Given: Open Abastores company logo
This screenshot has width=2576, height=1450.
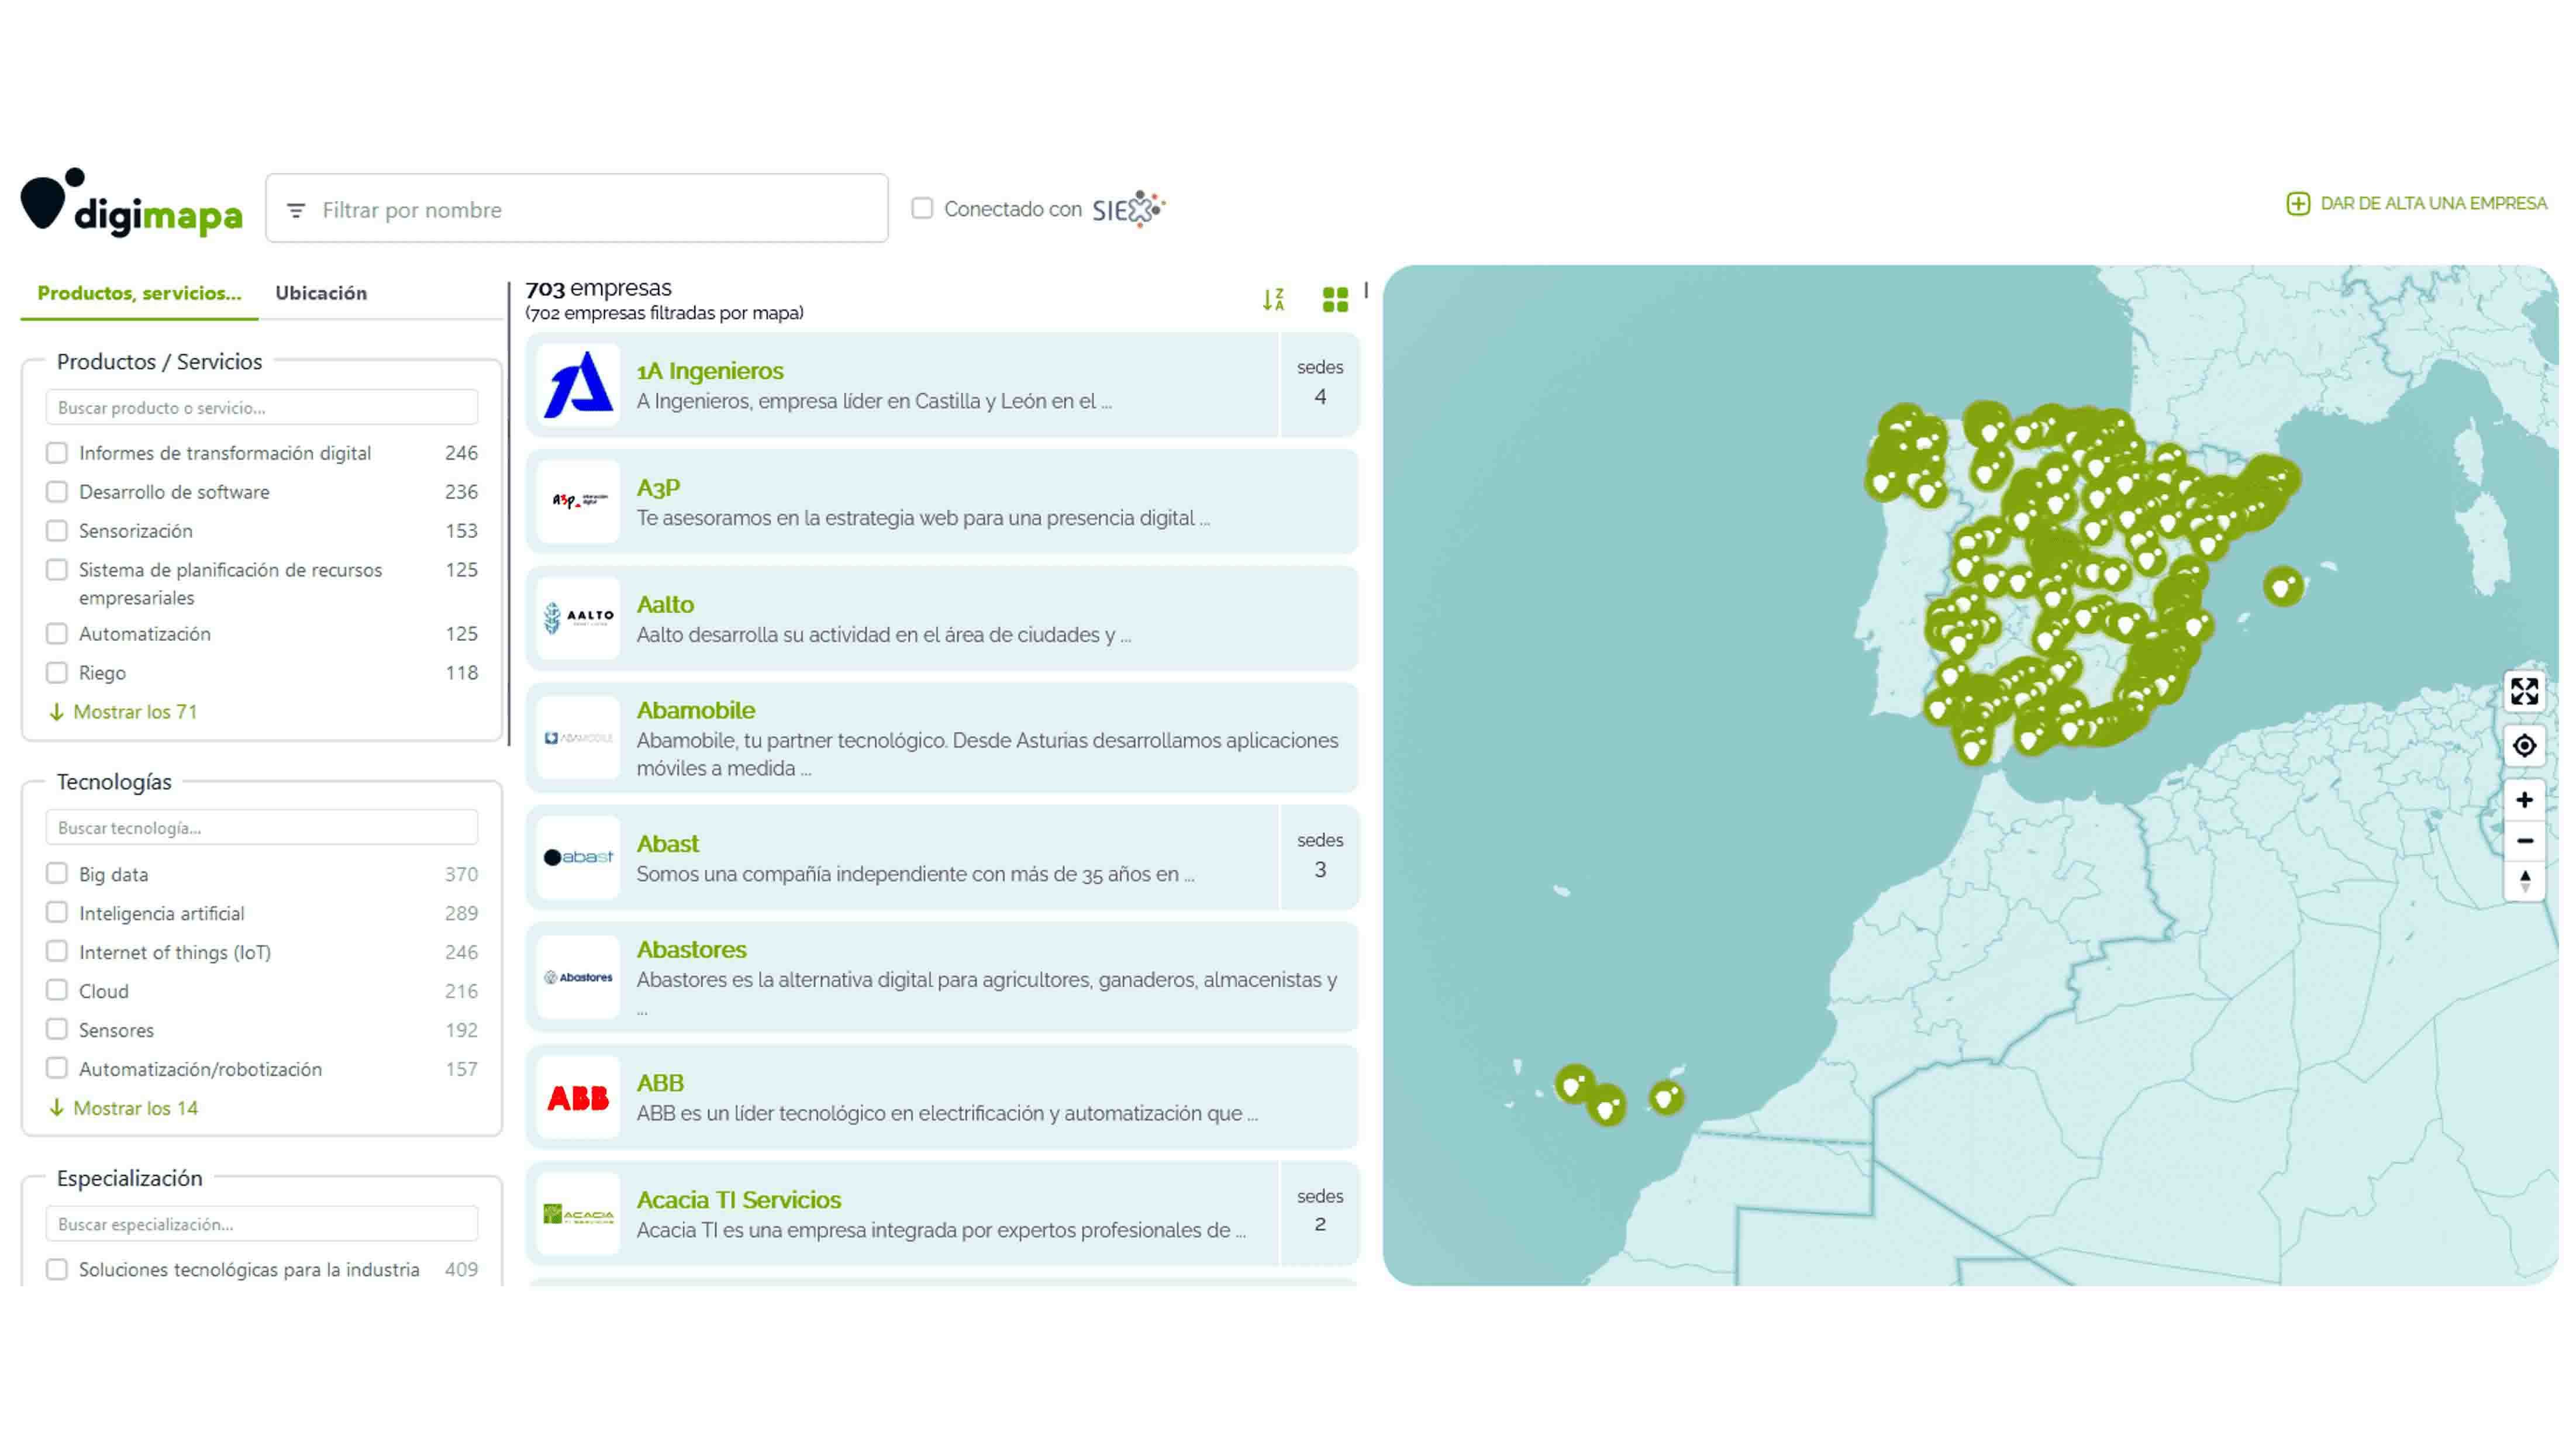Looking at the screenshot, I should (578, 977).
